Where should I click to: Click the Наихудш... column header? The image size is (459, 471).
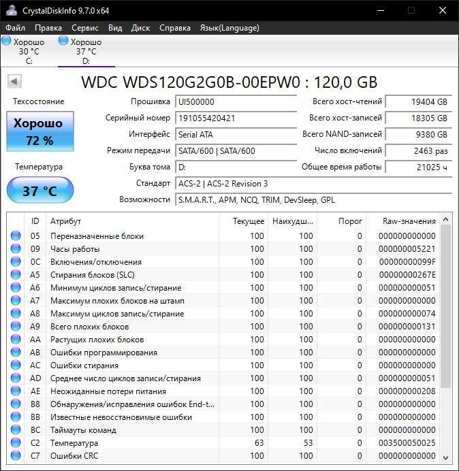tap(292, 221)
